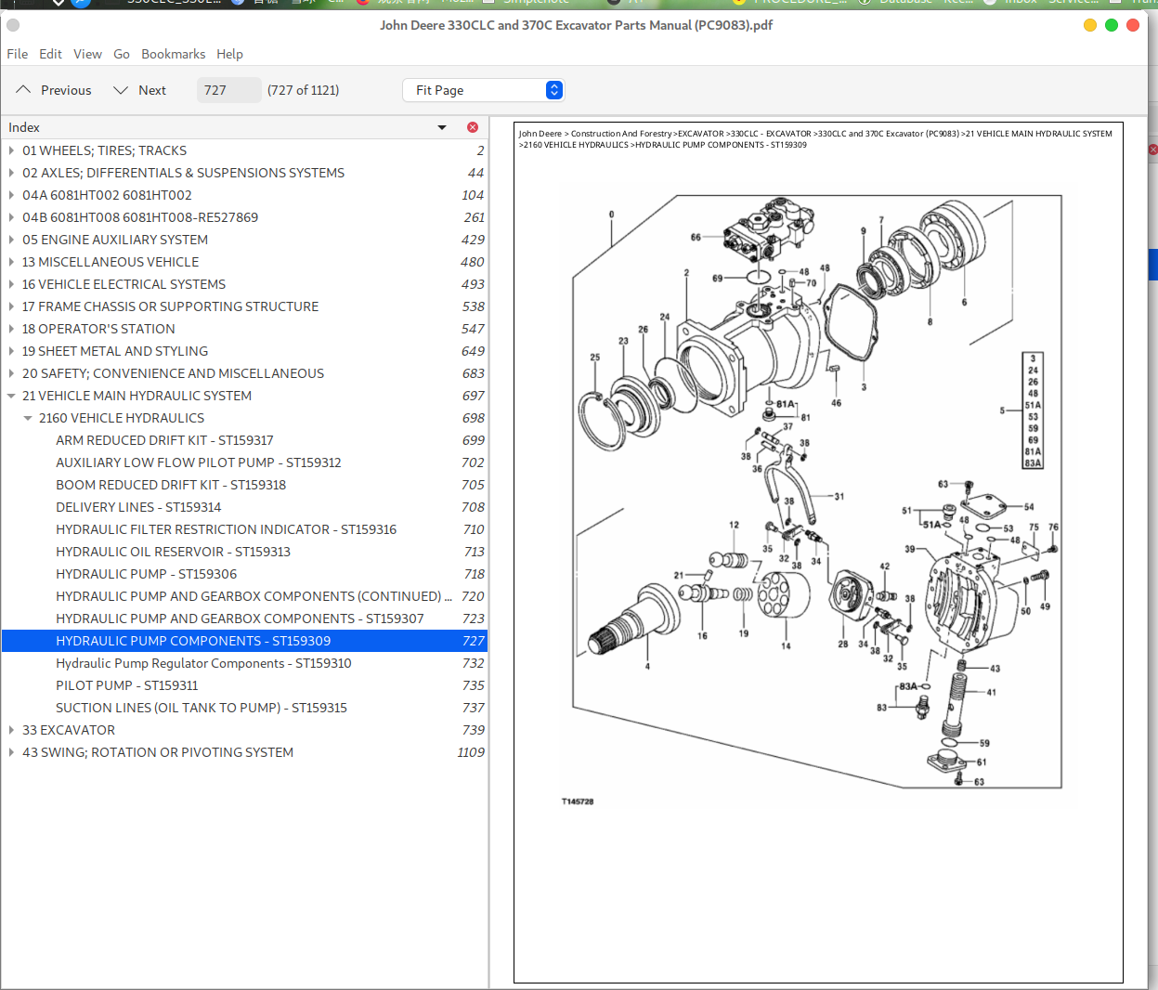
Task: Collapse the 21 VEHICLE MAIN HYDRAULIC SYSTEM section
Action: point(11,396)
